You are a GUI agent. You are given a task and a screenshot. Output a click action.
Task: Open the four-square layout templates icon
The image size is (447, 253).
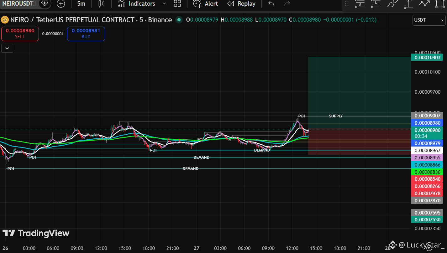pyautogui.click(x=177, y=4)
